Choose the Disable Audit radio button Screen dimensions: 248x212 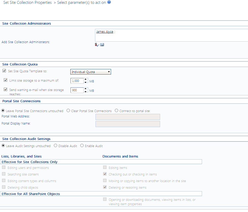(55, 146)
